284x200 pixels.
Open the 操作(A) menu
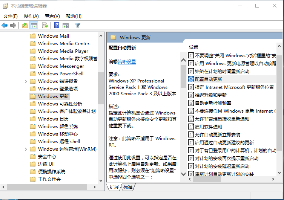tap(31, 16)
